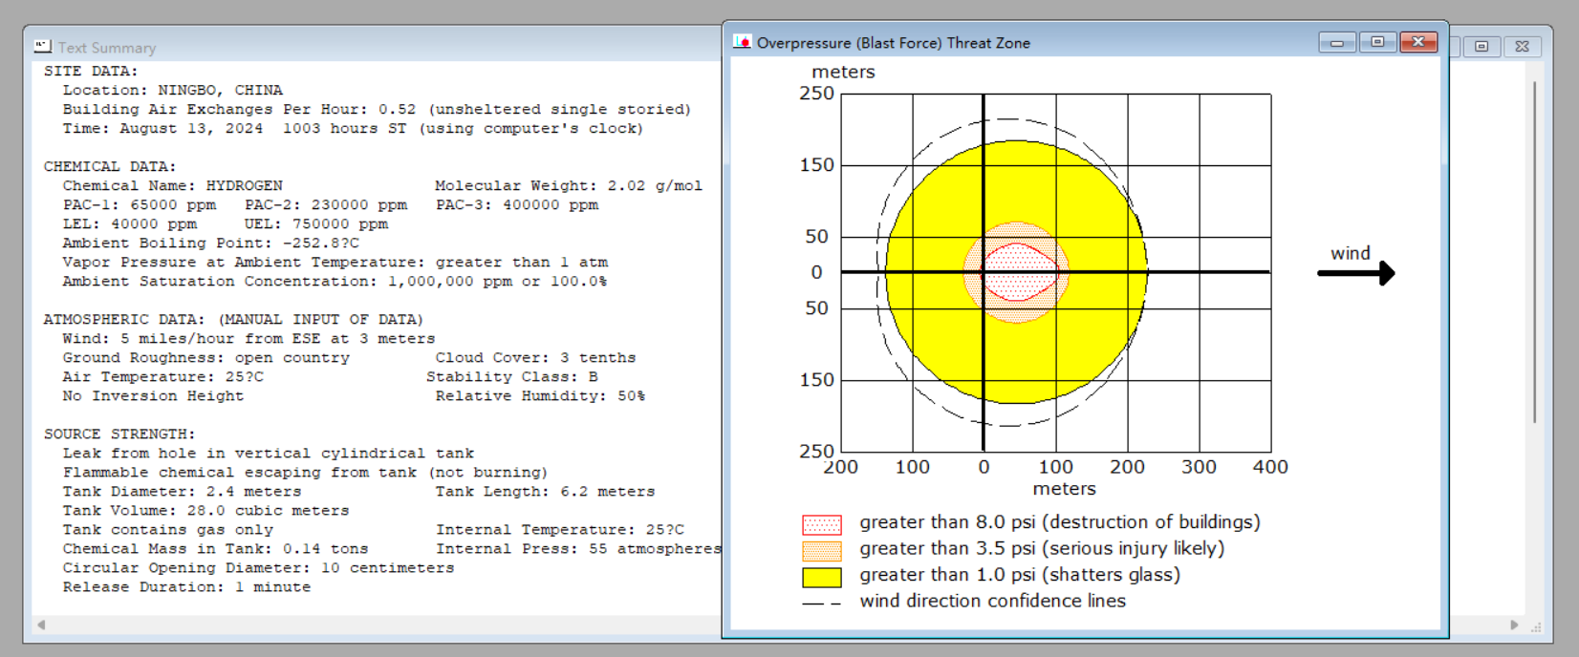Screen dimensions: 1579x657
Task: Click LEL: 40000 ppm value
Action: point(130,224)
